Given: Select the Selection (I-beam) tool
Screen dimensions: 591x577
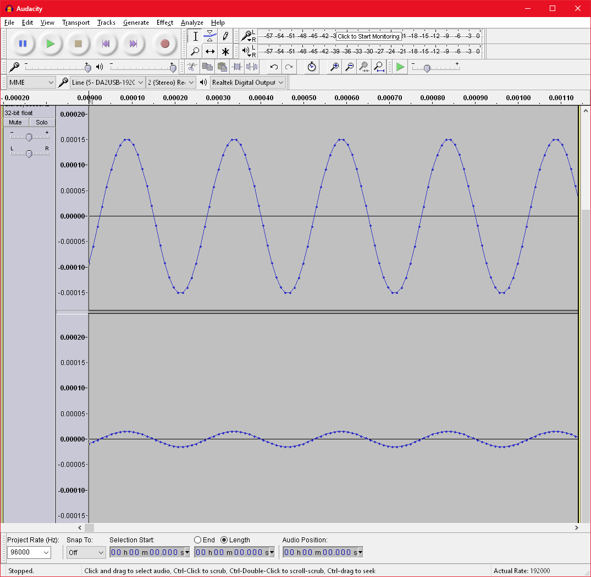Looking at the screenshot, I should click(195, 36).
